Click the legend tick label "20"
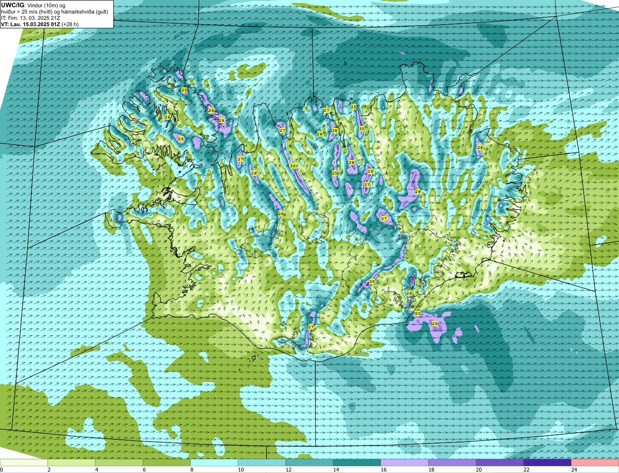 tap(479, 470)
